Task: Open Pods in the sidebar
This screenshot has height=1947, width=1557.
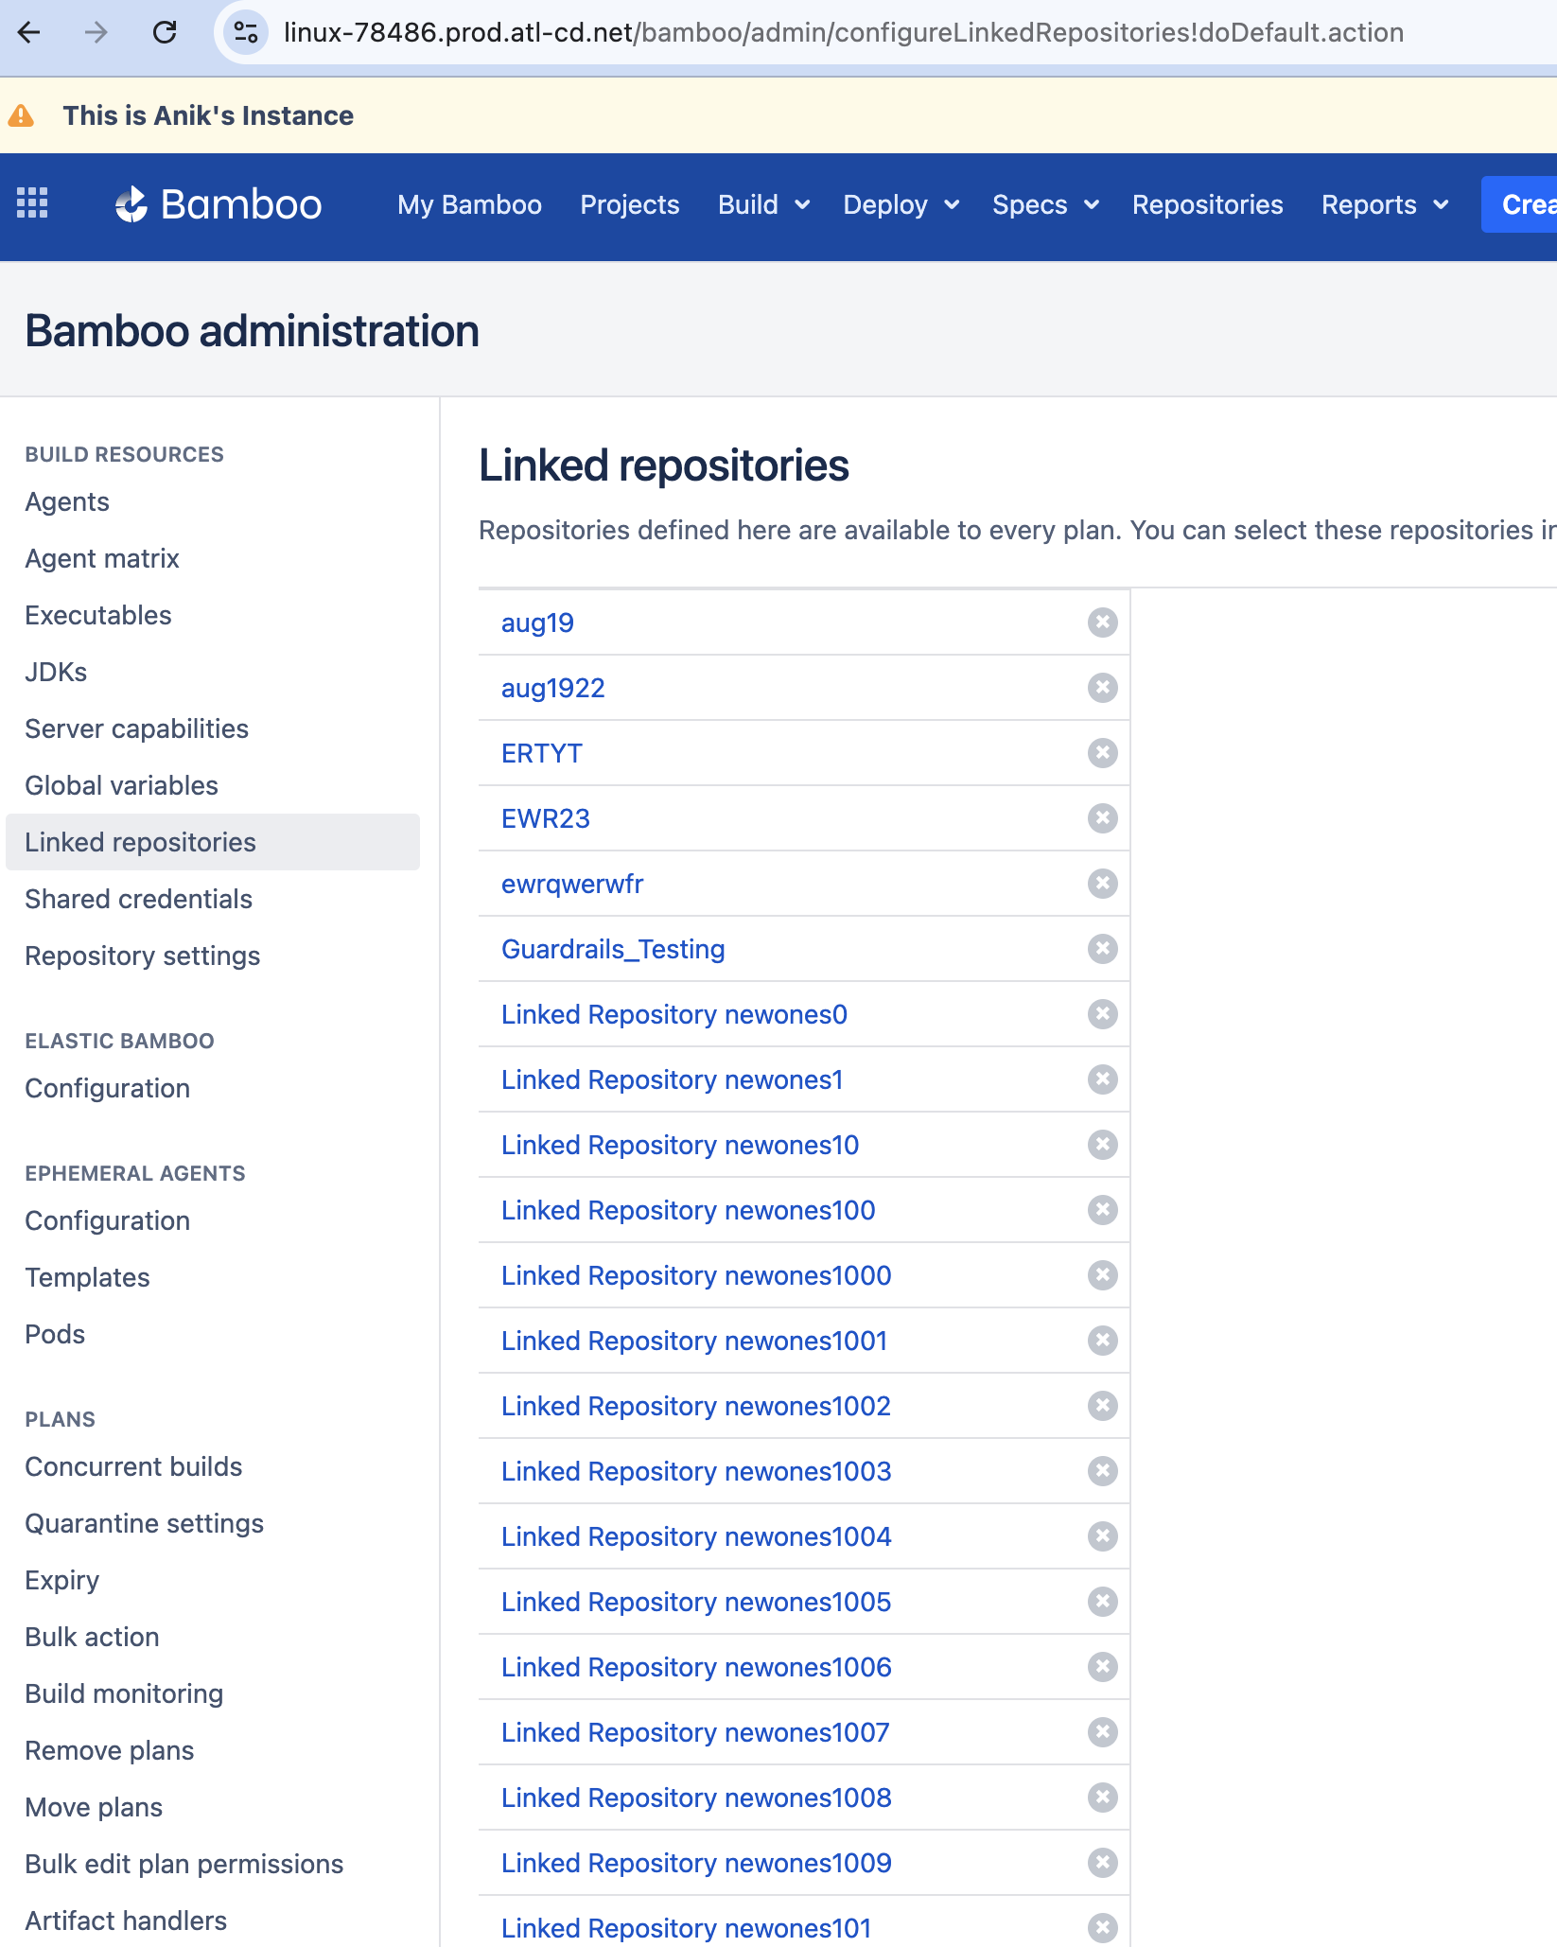Action: point(55,1334)
